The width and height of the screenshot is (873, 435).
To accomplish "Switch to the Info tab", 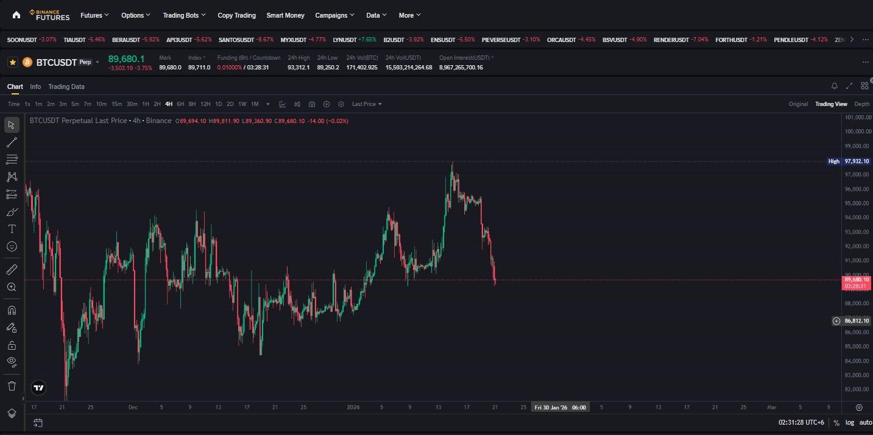I will (35, 87).
